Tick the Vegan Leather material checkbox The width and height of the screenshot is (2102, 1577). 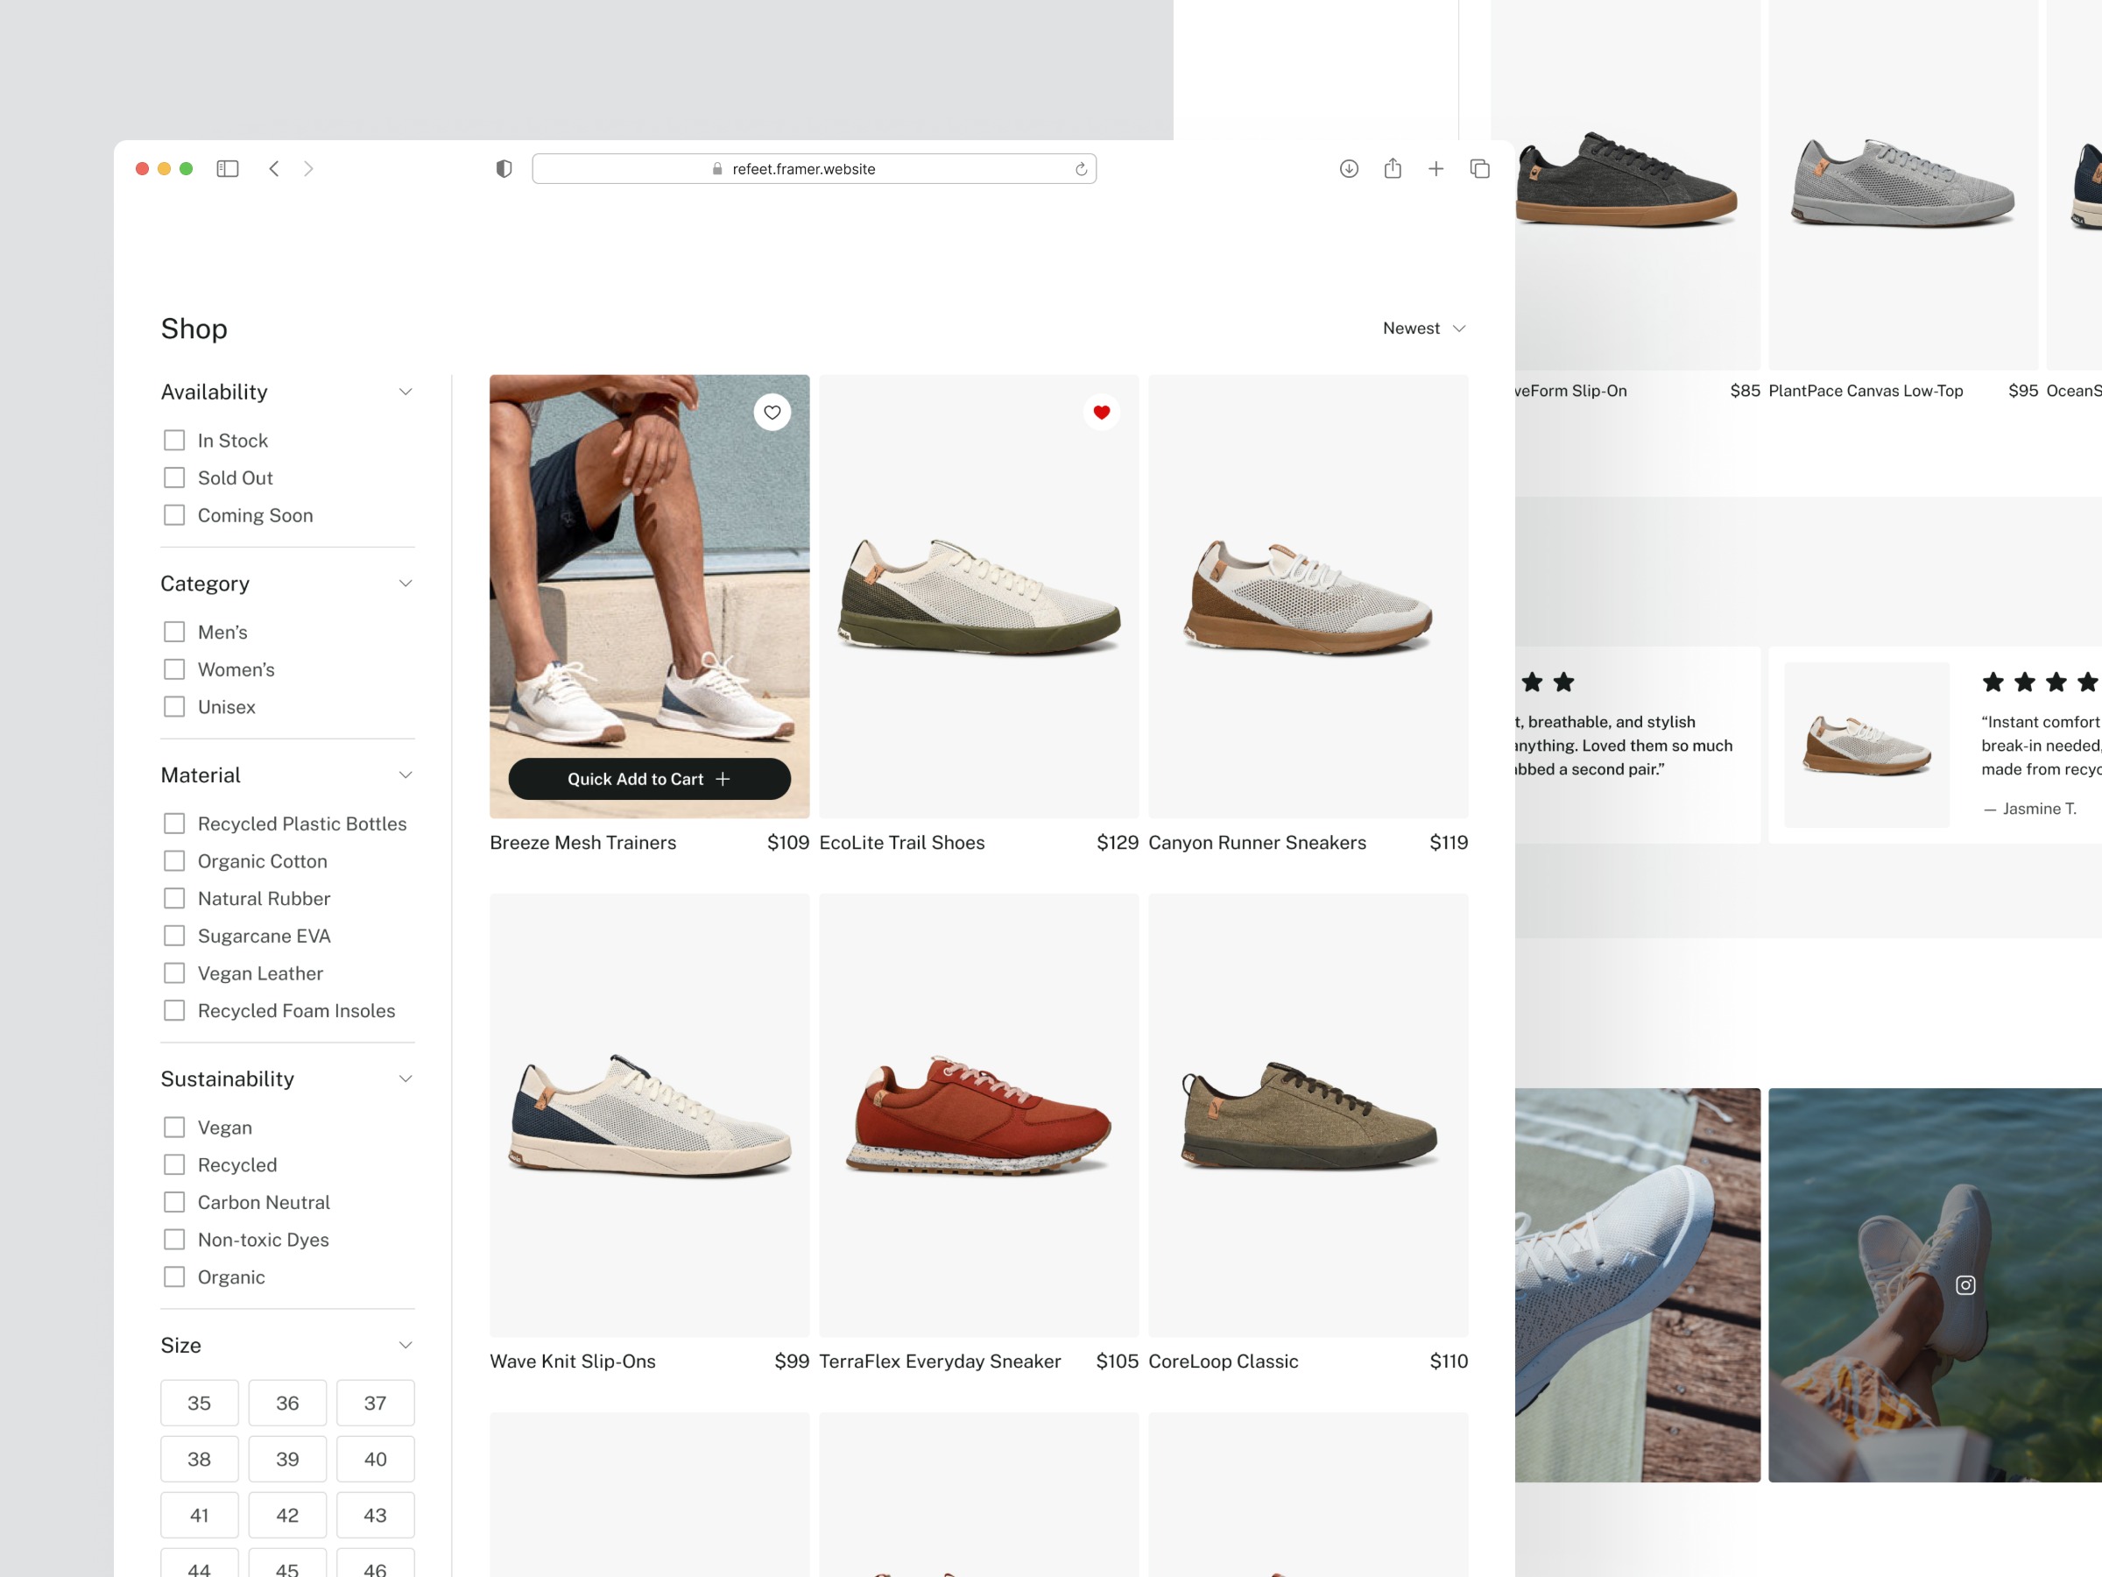[174, 973]
